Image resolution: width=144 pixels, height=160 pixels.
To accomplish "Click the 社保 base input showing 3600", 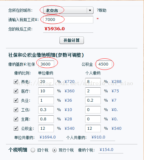I will pyautogui.click(x=46, y=64).
